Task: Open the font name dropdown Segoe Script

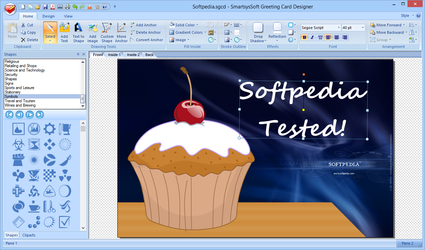Action: coord(339,28)
